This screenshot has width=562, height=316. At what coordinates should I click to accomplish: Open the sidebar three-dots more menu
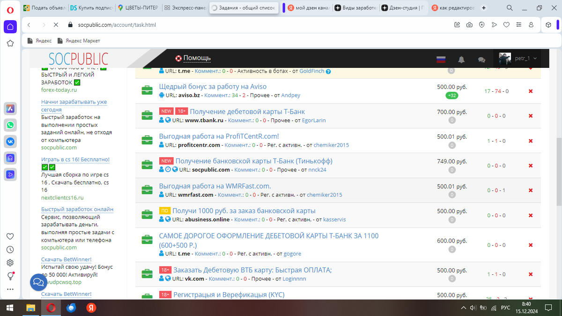(10, 289)
